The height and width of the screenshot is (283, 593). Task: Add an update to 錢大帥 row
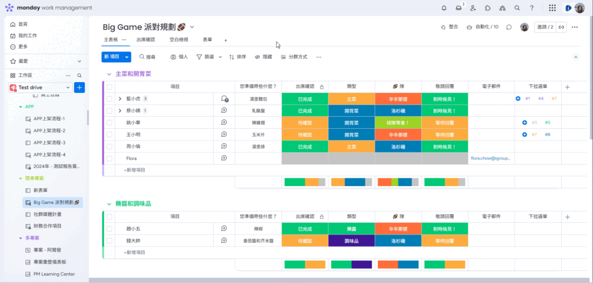[224, 240]
